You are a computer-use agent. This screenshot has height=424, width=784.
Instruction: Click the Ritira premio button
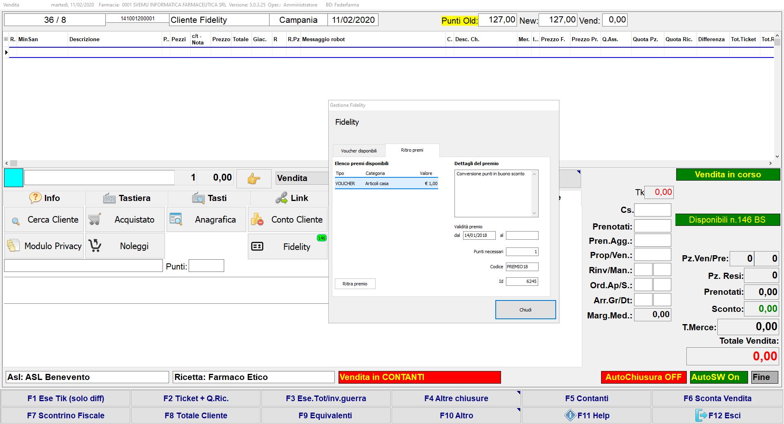pyautogui.click(x=355, y=284)
